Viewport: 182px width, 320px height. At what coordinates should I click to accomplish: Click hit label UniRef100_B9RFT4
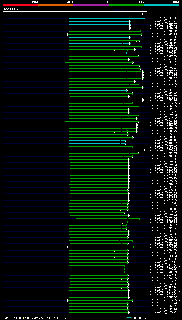point(163,34)
